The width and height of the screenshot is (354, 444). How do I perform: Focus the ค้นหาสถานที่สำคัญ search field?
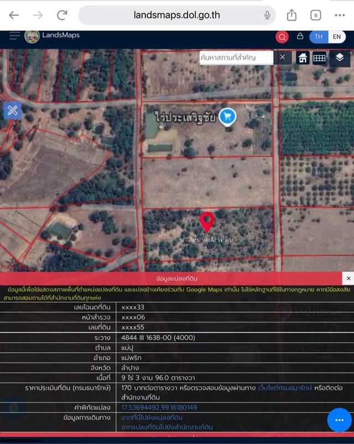point(236,57)
